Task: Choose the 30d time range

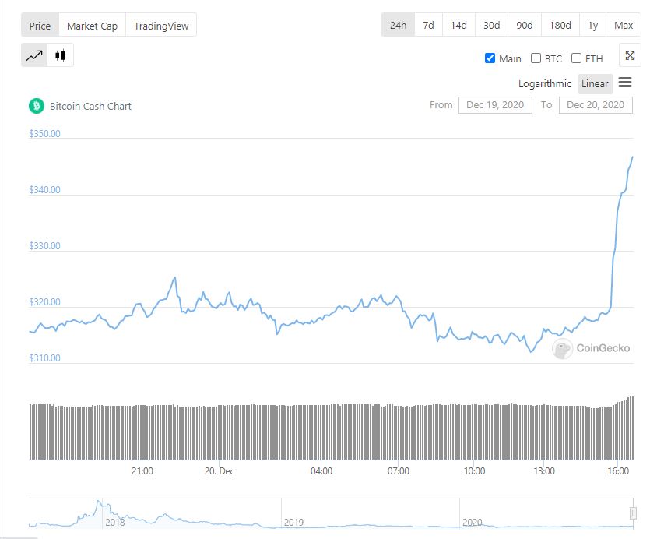Action: point(491,25)
